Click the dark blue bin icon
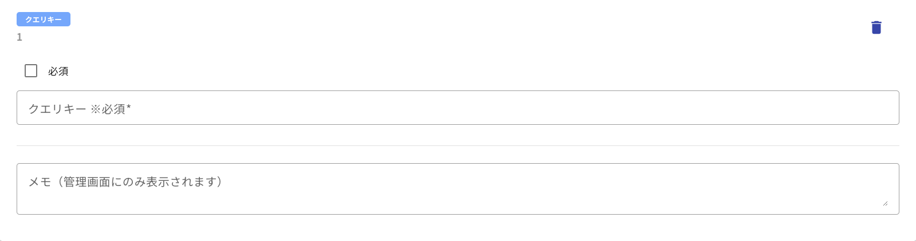This screenshot has width=916, height=241. [x=876, y=27]
